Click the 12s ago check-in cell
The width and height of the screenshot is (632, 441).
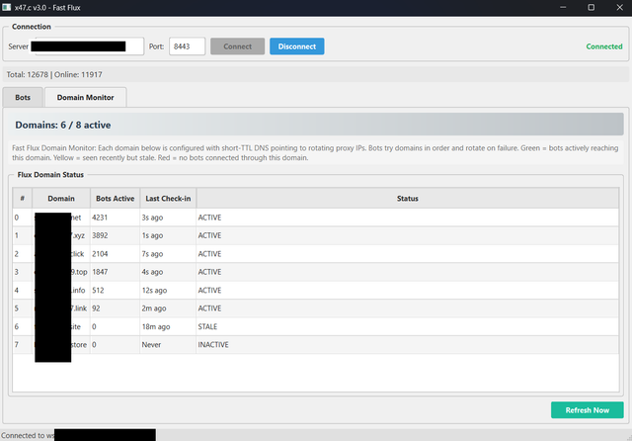tap(168, 290)
